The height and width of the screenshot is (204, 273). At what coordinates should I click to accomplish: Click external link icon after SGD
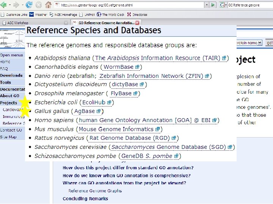tap(230, 147)
